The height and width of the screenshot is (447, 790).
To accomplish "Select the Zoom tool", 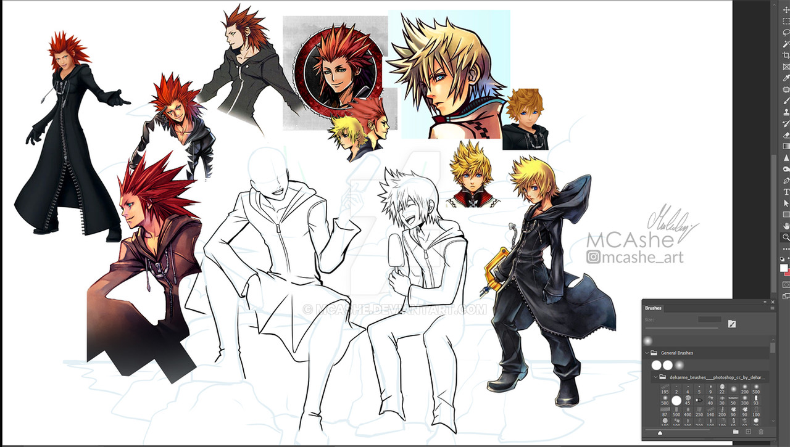I will tap(786, 237).
